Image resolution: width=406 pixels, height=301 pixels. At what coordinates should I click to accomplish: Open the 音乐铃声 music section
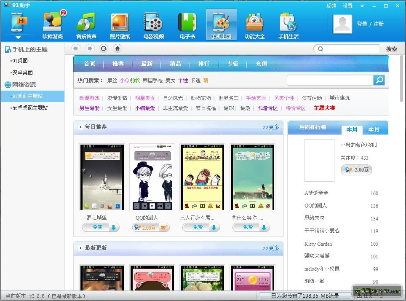(x=86, y=25)
